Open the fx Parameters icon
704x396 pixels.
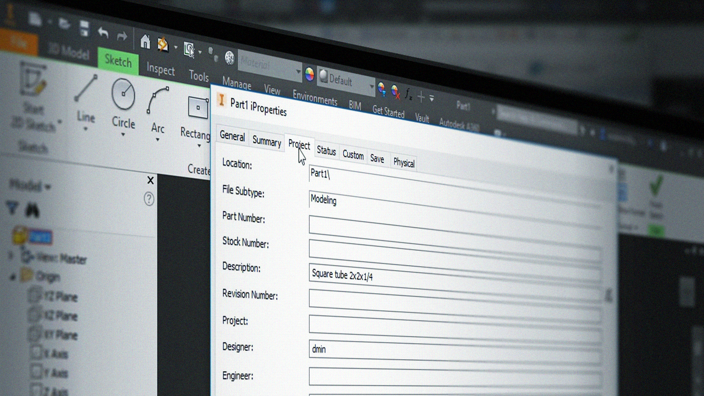point(409,95)
